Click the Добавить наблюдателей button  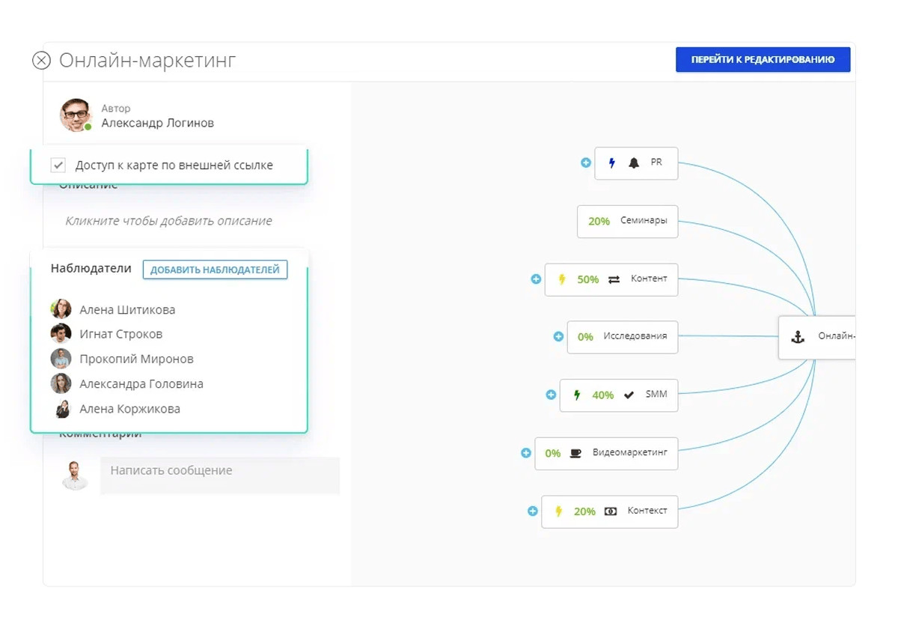click(x=215, y=270)
